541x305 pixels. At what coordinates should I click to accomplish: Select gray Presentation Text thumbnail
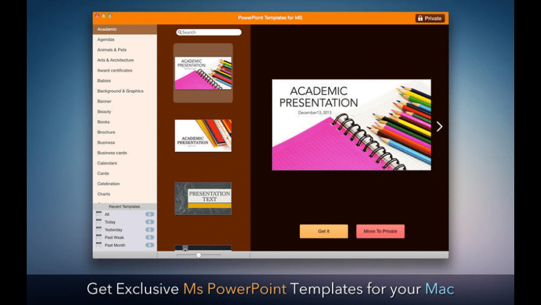pos(203,199)
